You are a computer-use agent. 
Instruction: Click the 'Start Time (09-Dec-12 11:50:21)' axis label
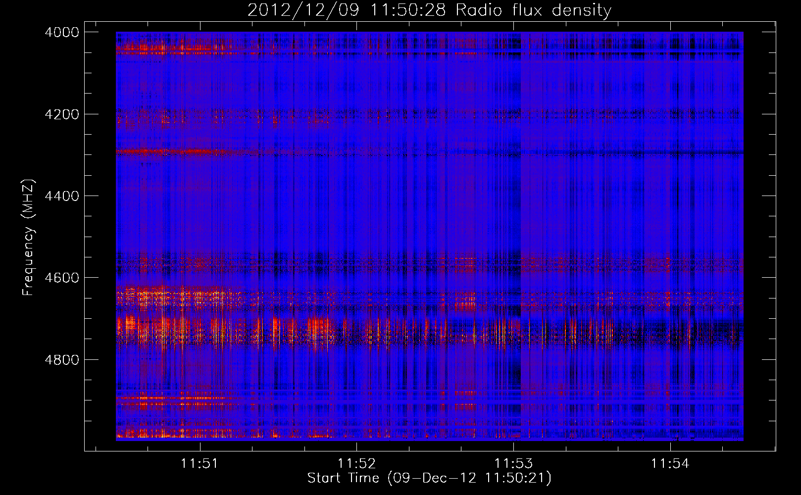[429, 478]
